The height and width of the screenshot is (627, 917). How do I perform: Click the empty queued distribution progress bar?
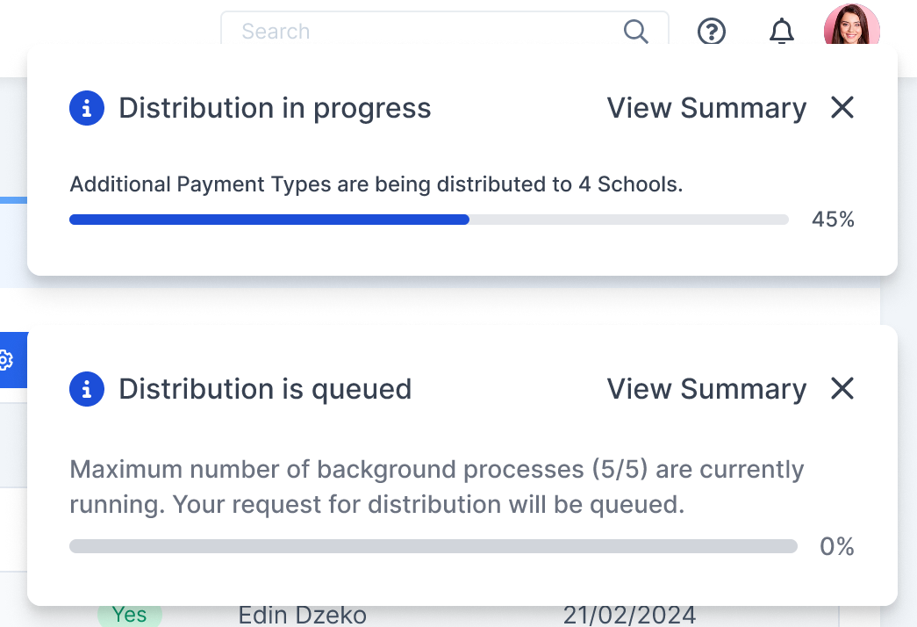(x=433, y=546)
